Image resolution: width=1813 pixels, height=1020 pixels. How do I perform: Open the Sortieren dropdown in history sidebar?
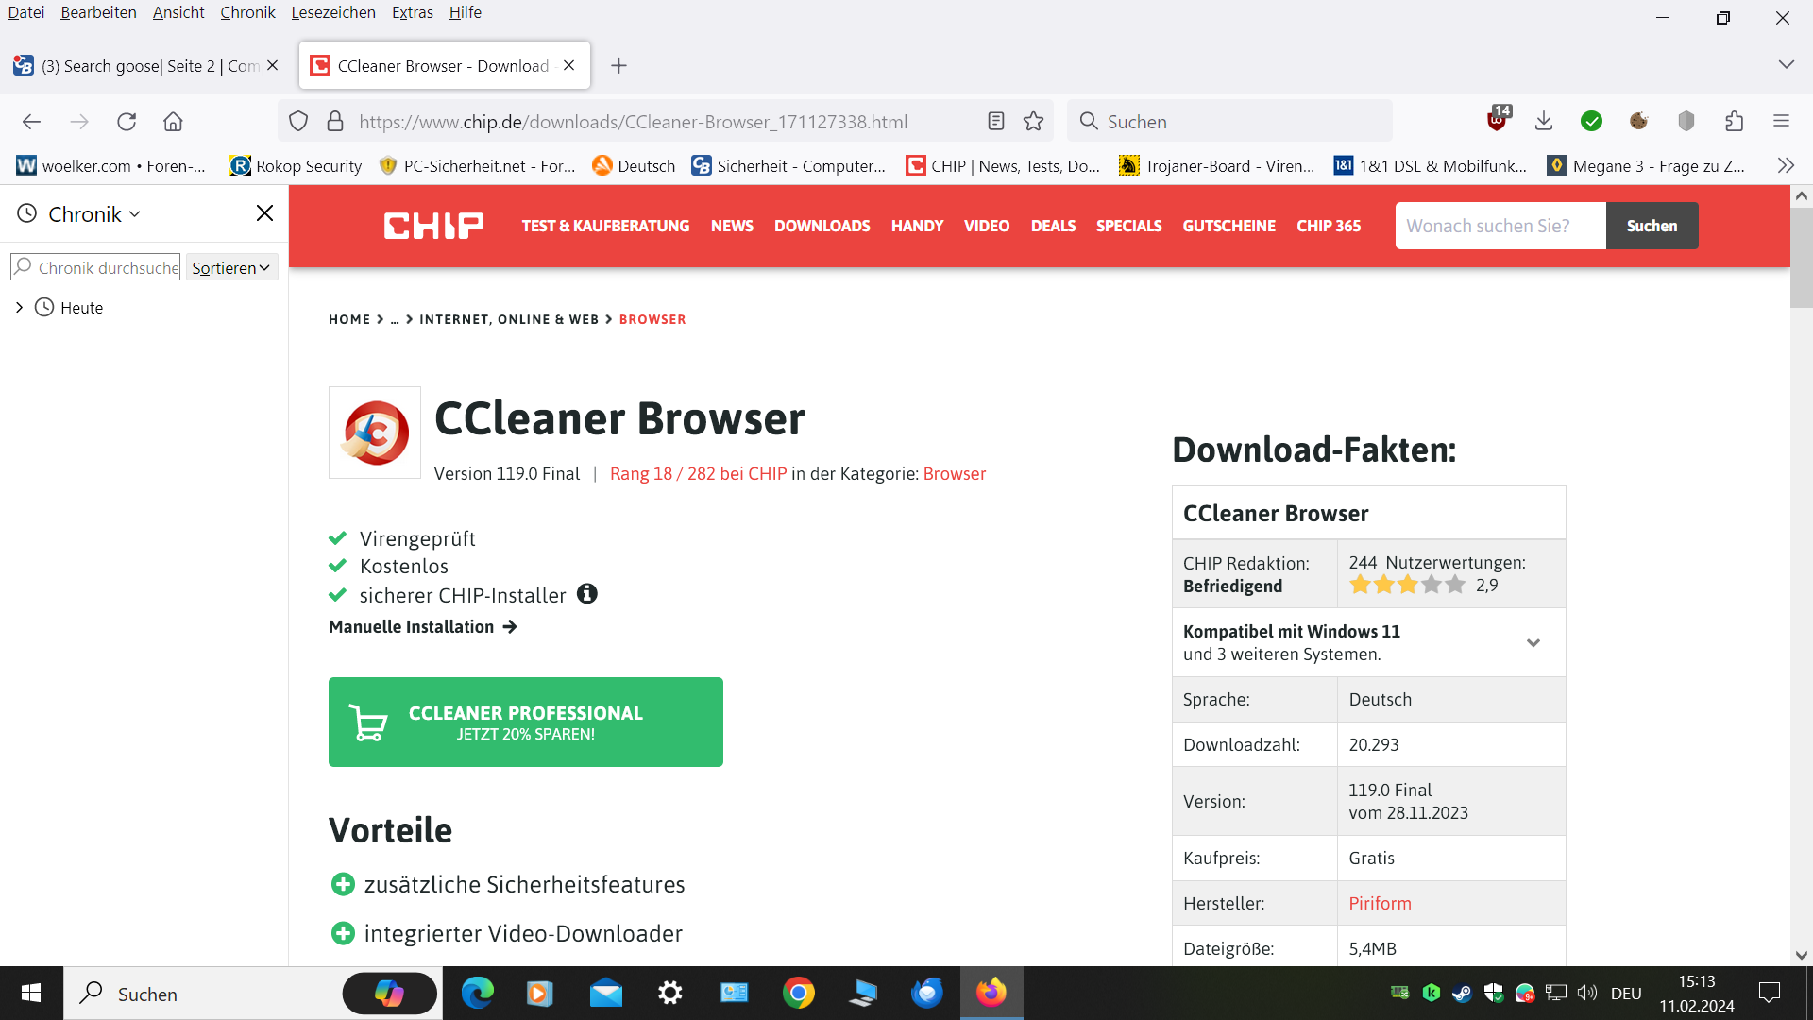[231, 268]
